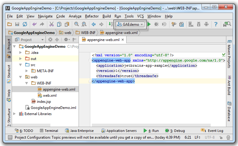Open the Java Enterprise tool window
This screenshot has width=238, height=146.
click(x=79, y=131)
